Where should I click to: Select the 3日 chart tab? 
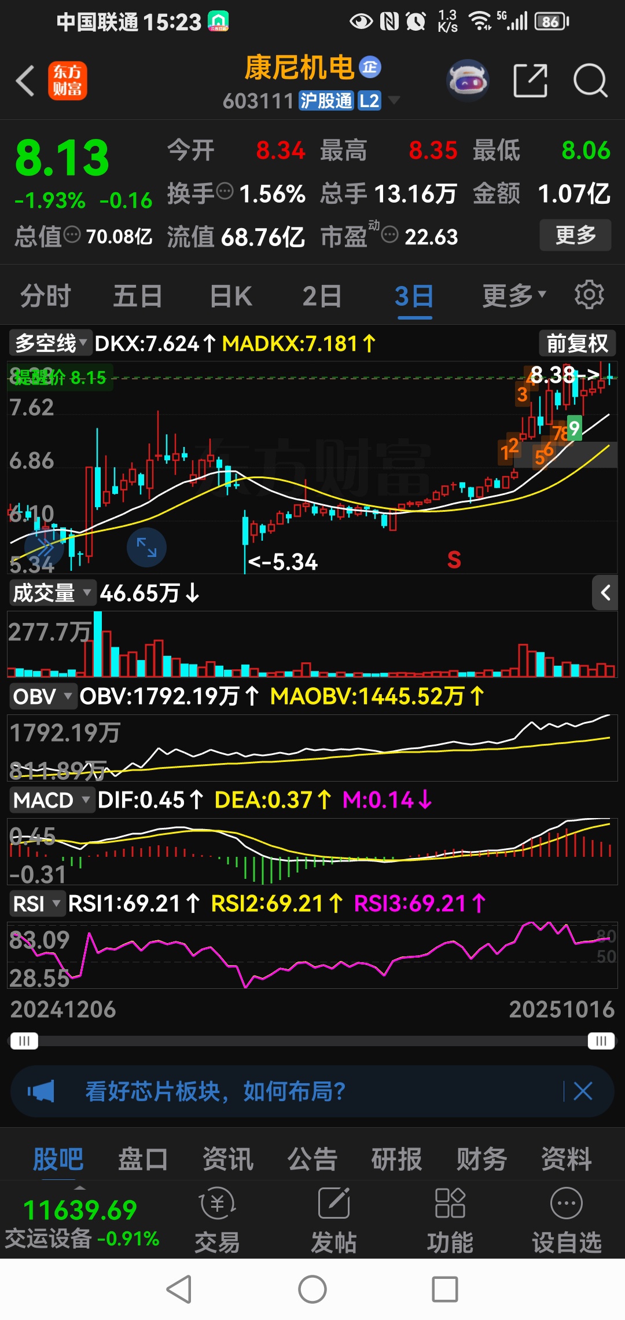tap(414, 296)
